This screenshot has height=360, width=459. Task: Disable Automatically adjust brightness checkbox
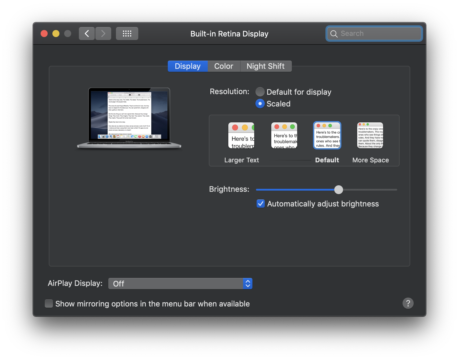(261, 204)
